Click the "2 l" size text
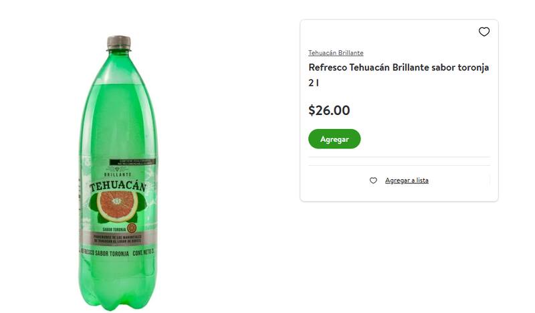This screenshot has width=535, height=313. pyautogui.click(x=314, y=83)
